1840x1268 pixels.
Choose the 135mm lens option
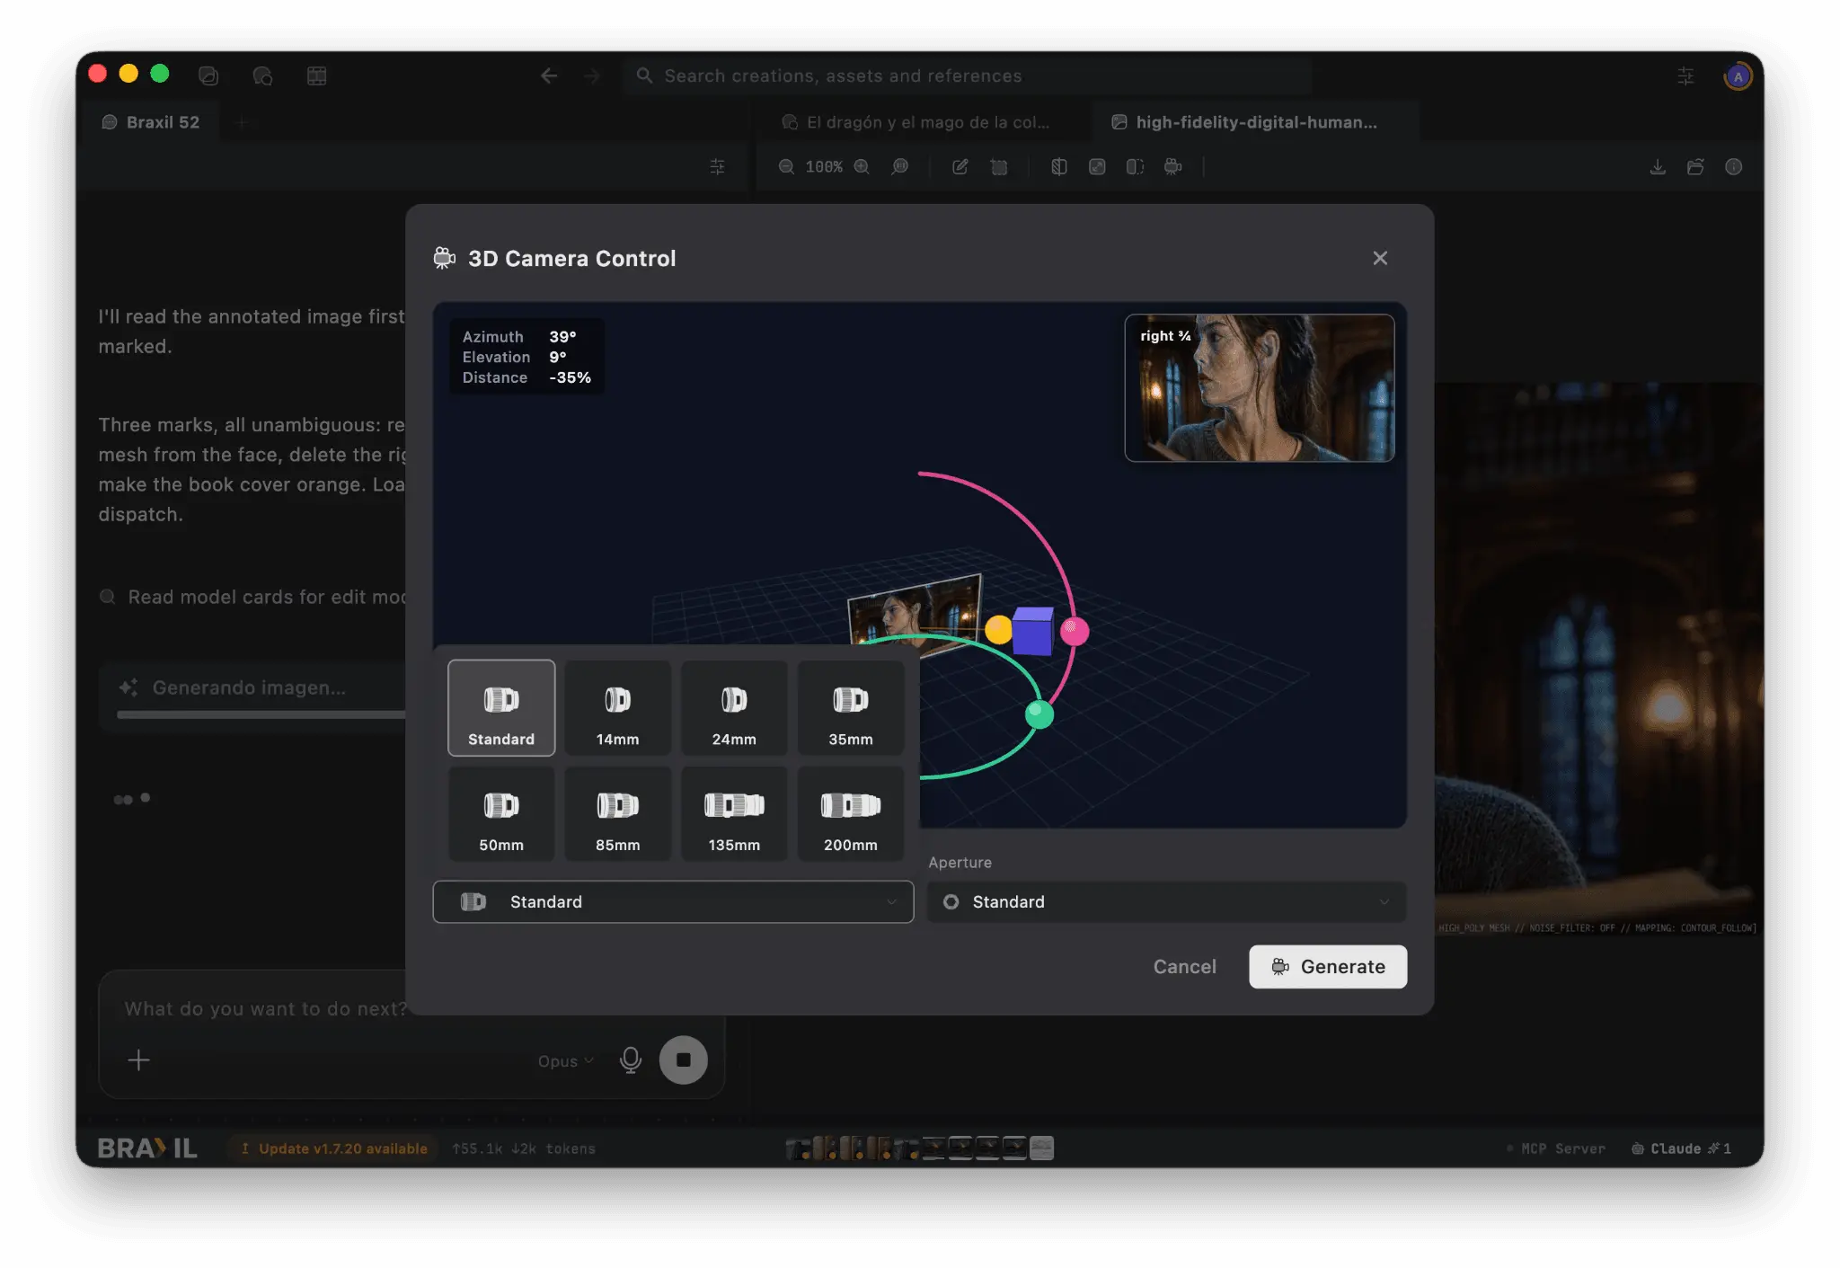[x=734, y=814]
